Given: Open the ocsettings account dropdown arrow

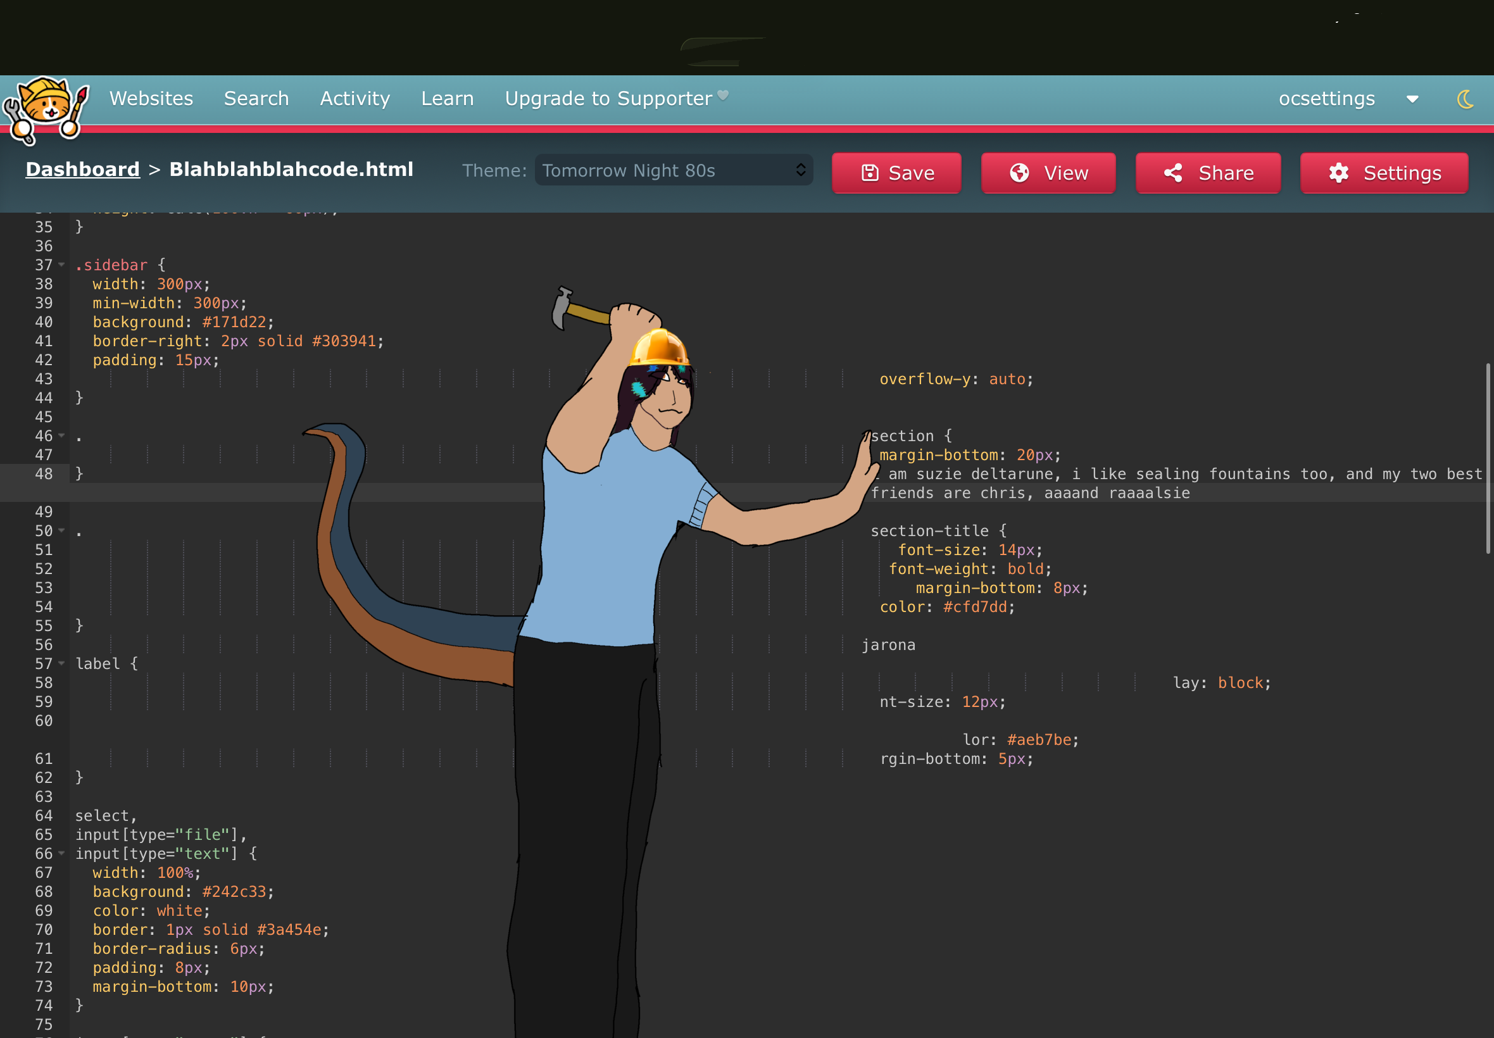Looking at the screenshot, I should click(1413, 99).
